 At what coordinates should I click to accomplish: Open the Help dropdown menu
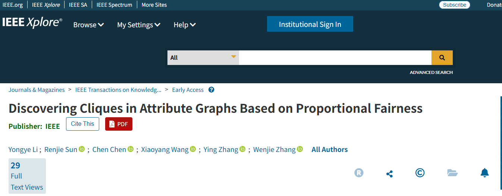tap(185, 25)
